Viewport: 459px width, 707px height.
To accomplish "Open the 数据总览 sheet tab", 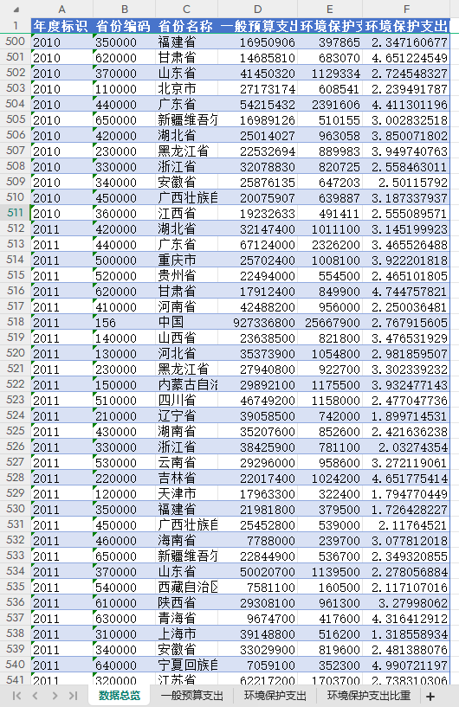I will pyautogui.click(x=120, y=695).
